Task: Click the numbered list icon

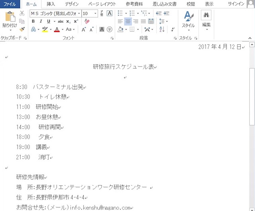Action: pos(132,13)
